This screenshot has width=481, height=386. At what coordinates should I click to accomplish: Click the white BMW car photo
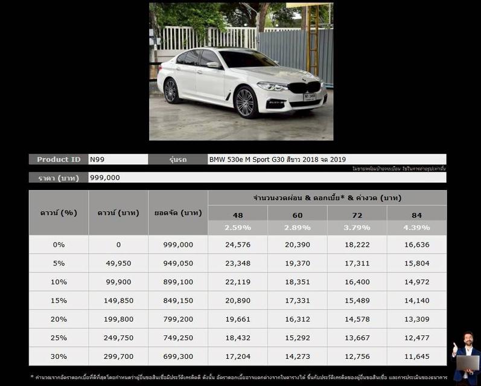click(241, 71)
